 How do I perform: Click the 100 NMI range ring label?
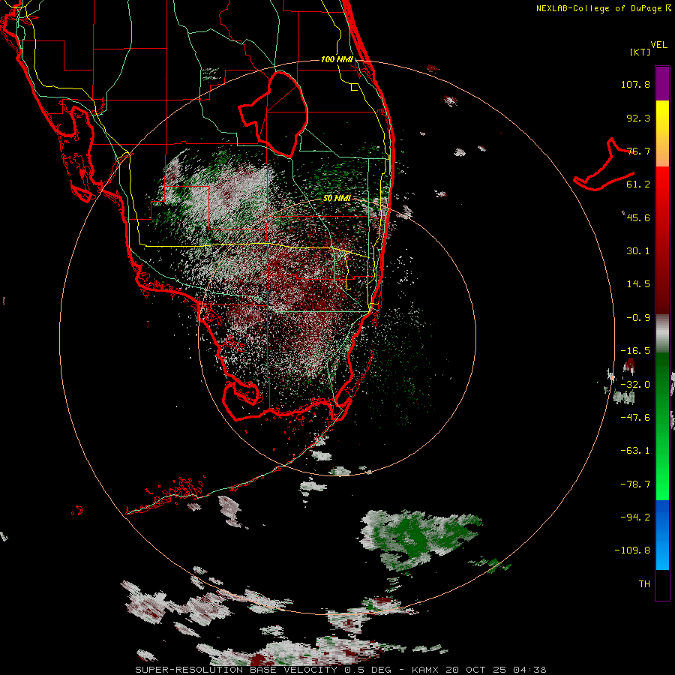click(x=337, y=59)
